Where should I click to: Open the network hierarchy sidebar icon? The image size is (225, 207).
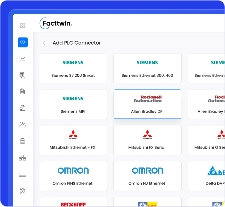[22, 158]
